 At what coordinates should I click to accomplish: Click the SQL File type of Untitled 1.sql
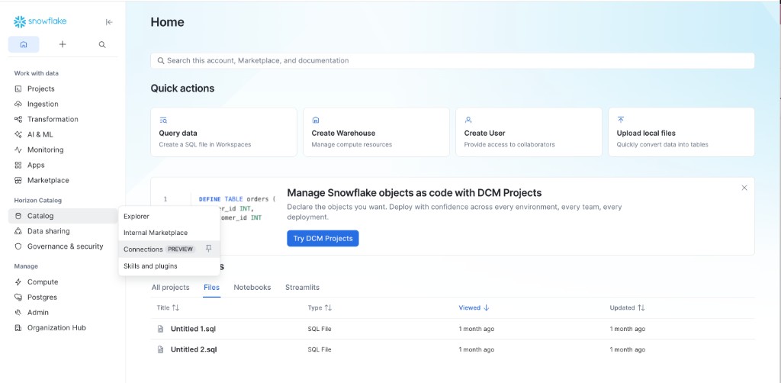(x=320, y=329)
